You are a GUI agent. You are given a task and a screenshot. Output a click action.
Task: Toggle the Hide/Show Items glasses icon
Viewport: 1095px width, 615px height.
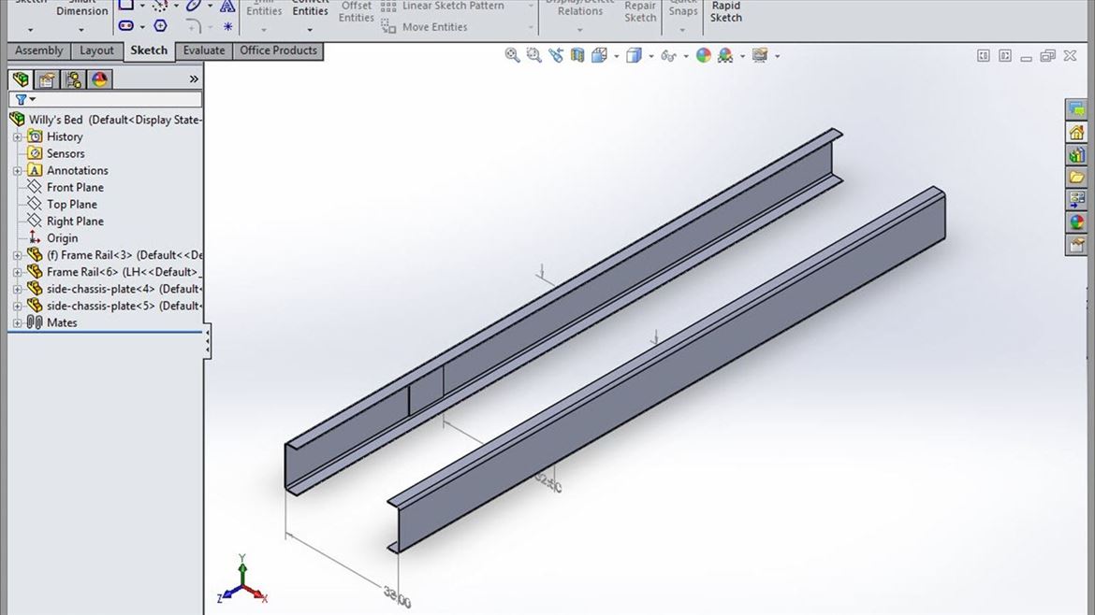(x=668, y=56)
